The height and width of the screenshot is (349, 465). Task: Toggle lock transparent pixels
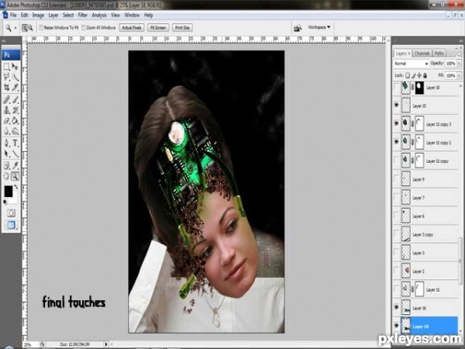pos(408,75)
